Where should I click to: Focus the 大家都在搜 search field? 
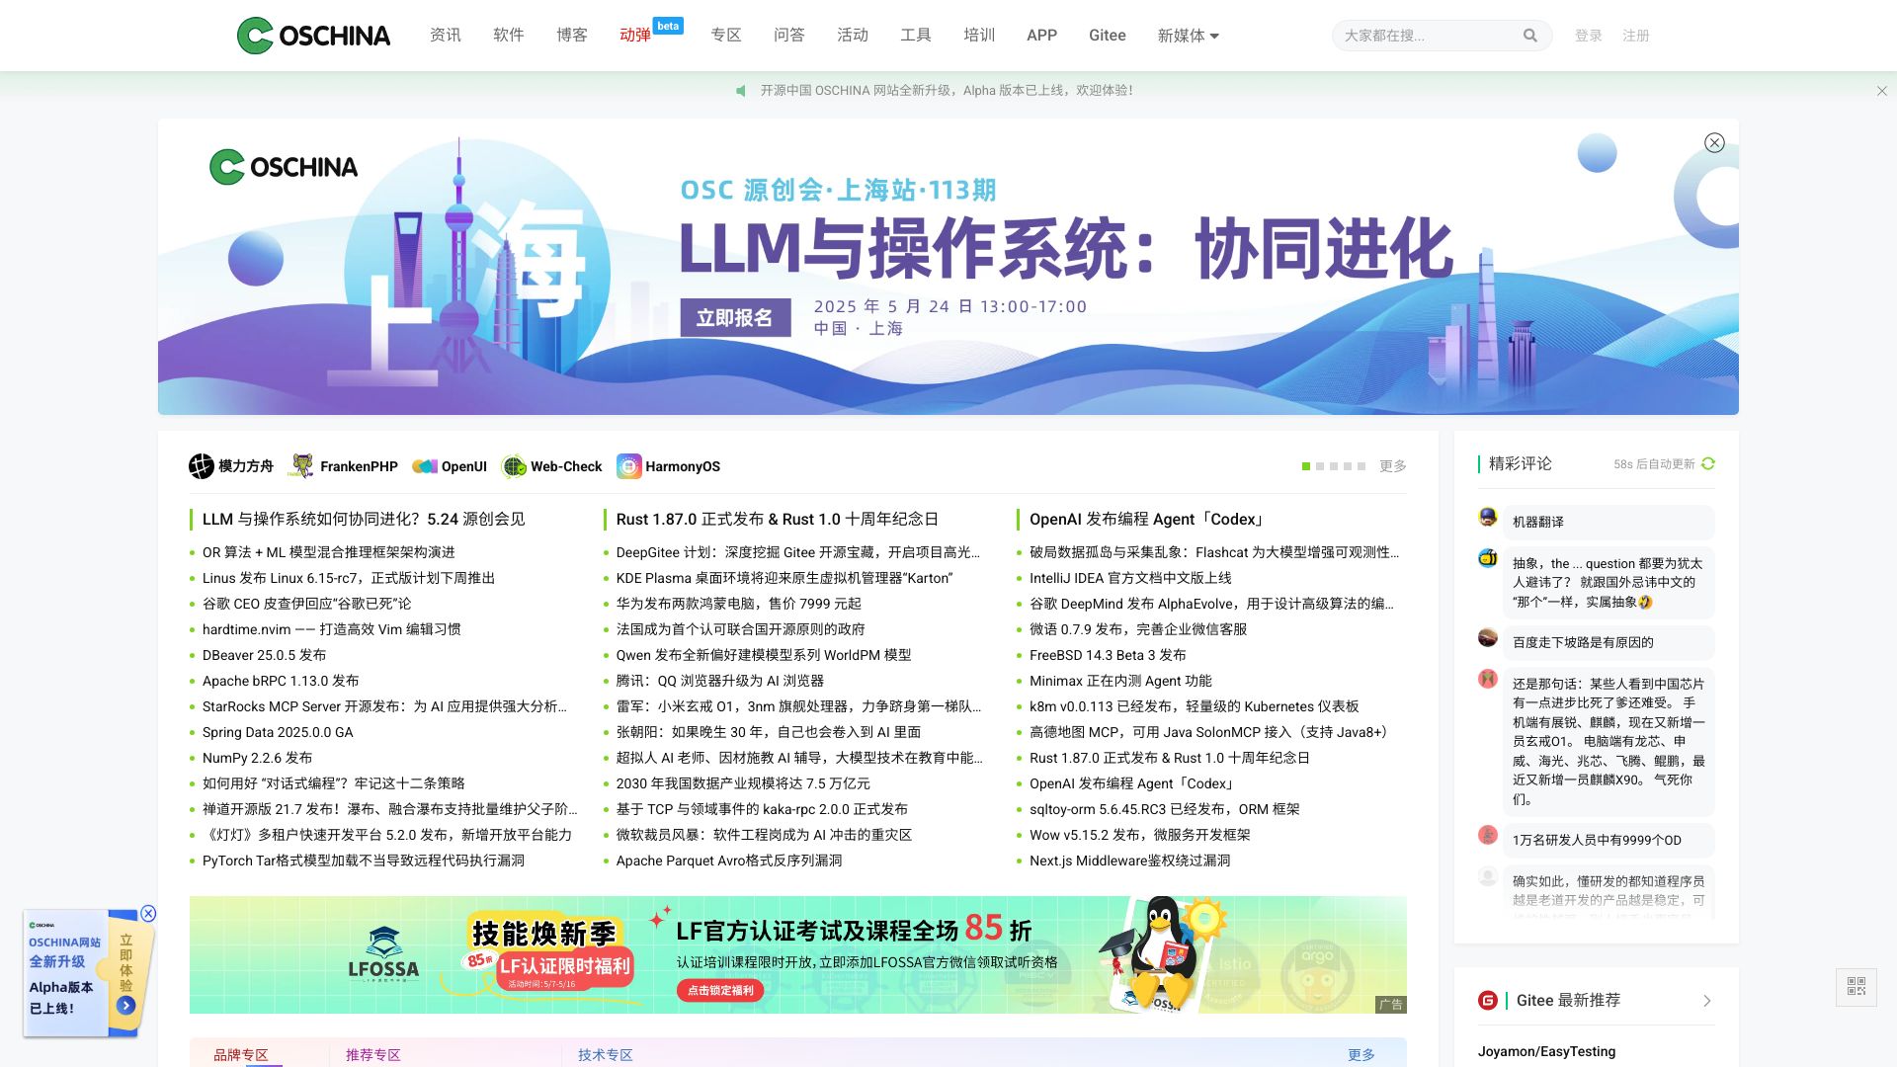[1431, 36]
